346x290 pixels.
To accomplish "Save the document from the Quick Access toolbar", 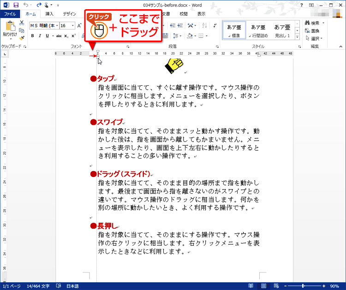I will tap(16, 5).
